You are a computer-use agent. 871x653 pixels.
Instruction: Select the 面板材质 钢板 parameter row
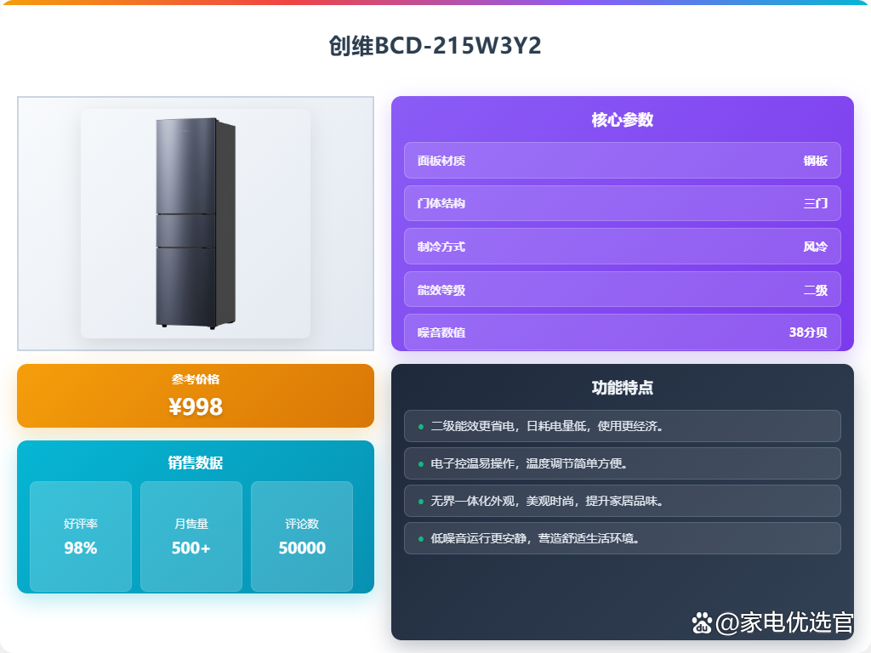pyautogui.click(x=622, y=161)
